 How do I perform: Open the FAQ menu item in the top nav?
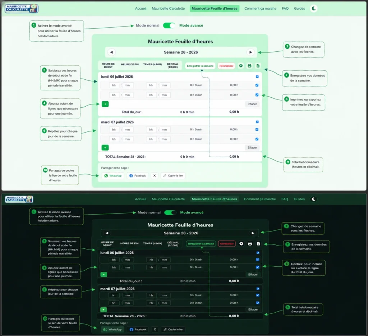(x=285, y=9)
